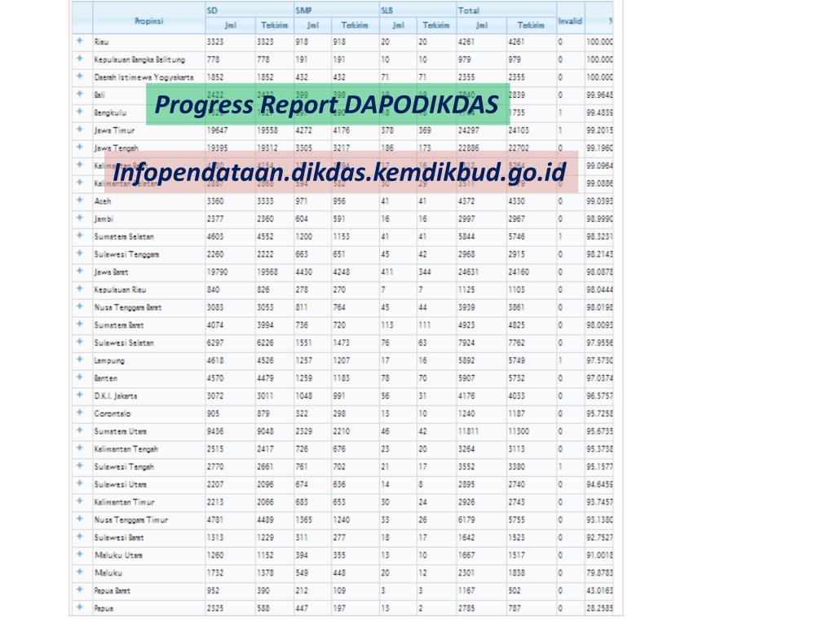Screen dimensions: 835x626
Task: Click Total Terkirim value 11300
Action: tap(519, 431)
